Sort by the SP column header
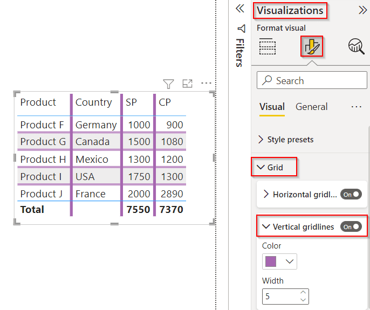Viewport: 370px width, 310px height. click(131, 102)
